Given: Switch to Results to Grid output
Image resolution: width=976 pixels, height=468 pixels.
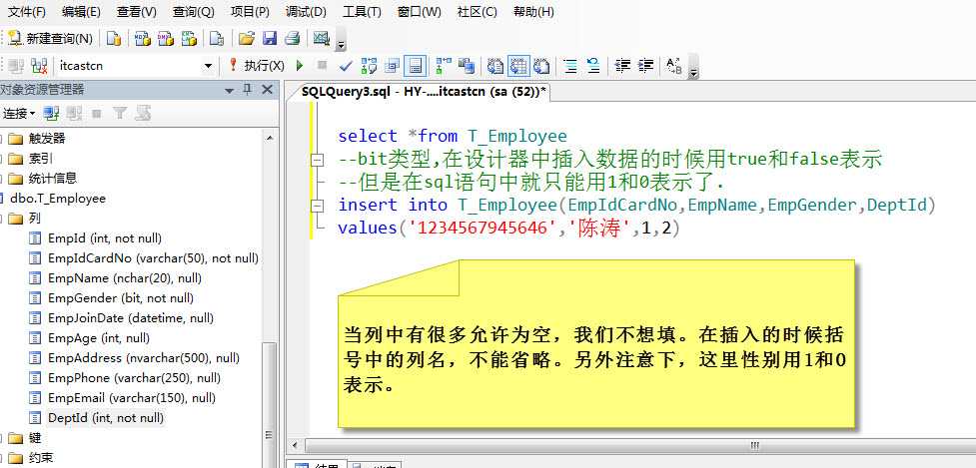Looking at the screenshot, I should click(x=518, y=65).
